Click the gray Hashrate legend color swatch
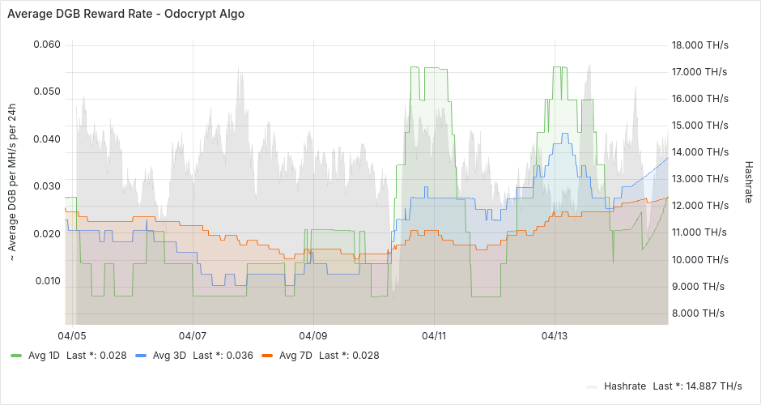 (592, 386)
